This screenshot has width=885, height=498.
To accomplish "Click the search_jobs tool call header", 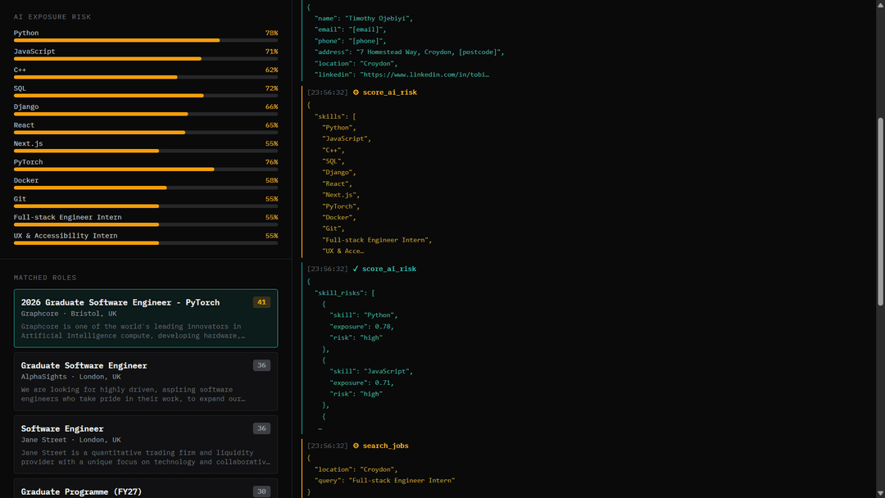I will (x=385, y=446).
